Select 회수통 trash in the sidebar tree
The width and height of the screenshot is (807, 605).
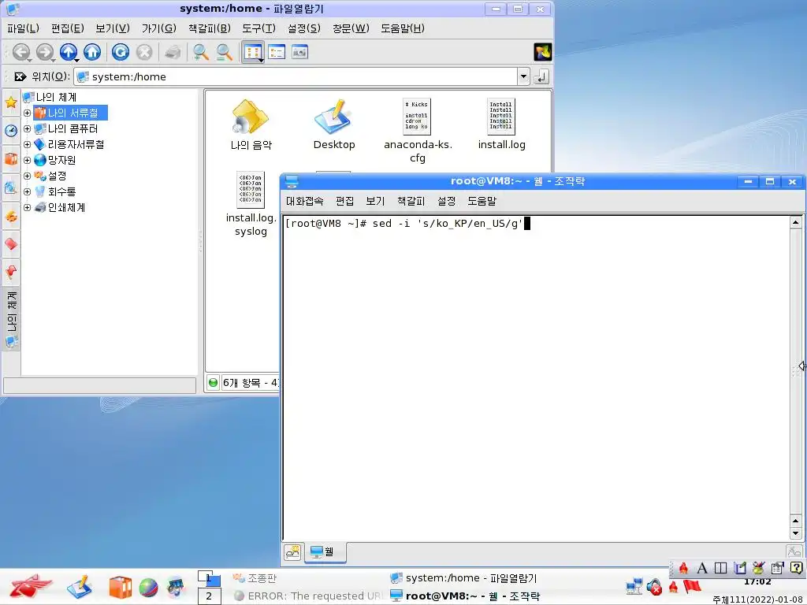pos(55,192)
